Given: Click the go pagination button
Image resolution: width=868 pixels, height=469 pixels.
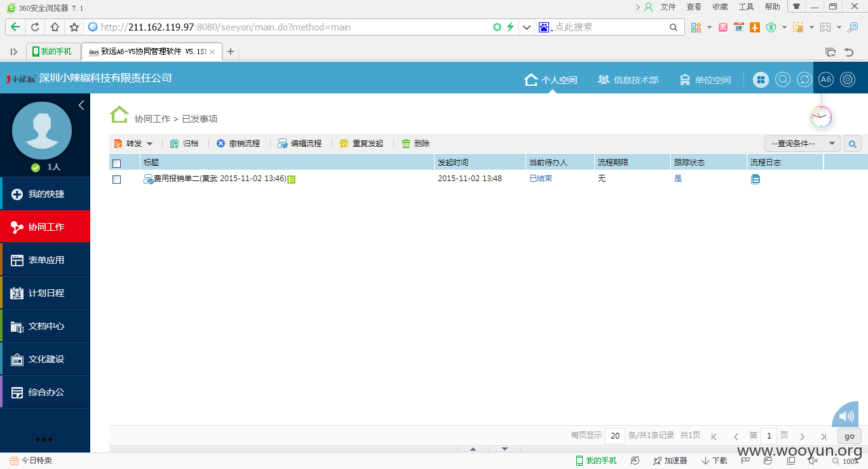Looking at the screenshot, I should point(850,436).
